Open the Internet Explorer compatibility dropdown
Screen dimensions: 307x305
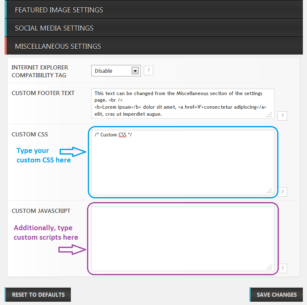(116, 71)
